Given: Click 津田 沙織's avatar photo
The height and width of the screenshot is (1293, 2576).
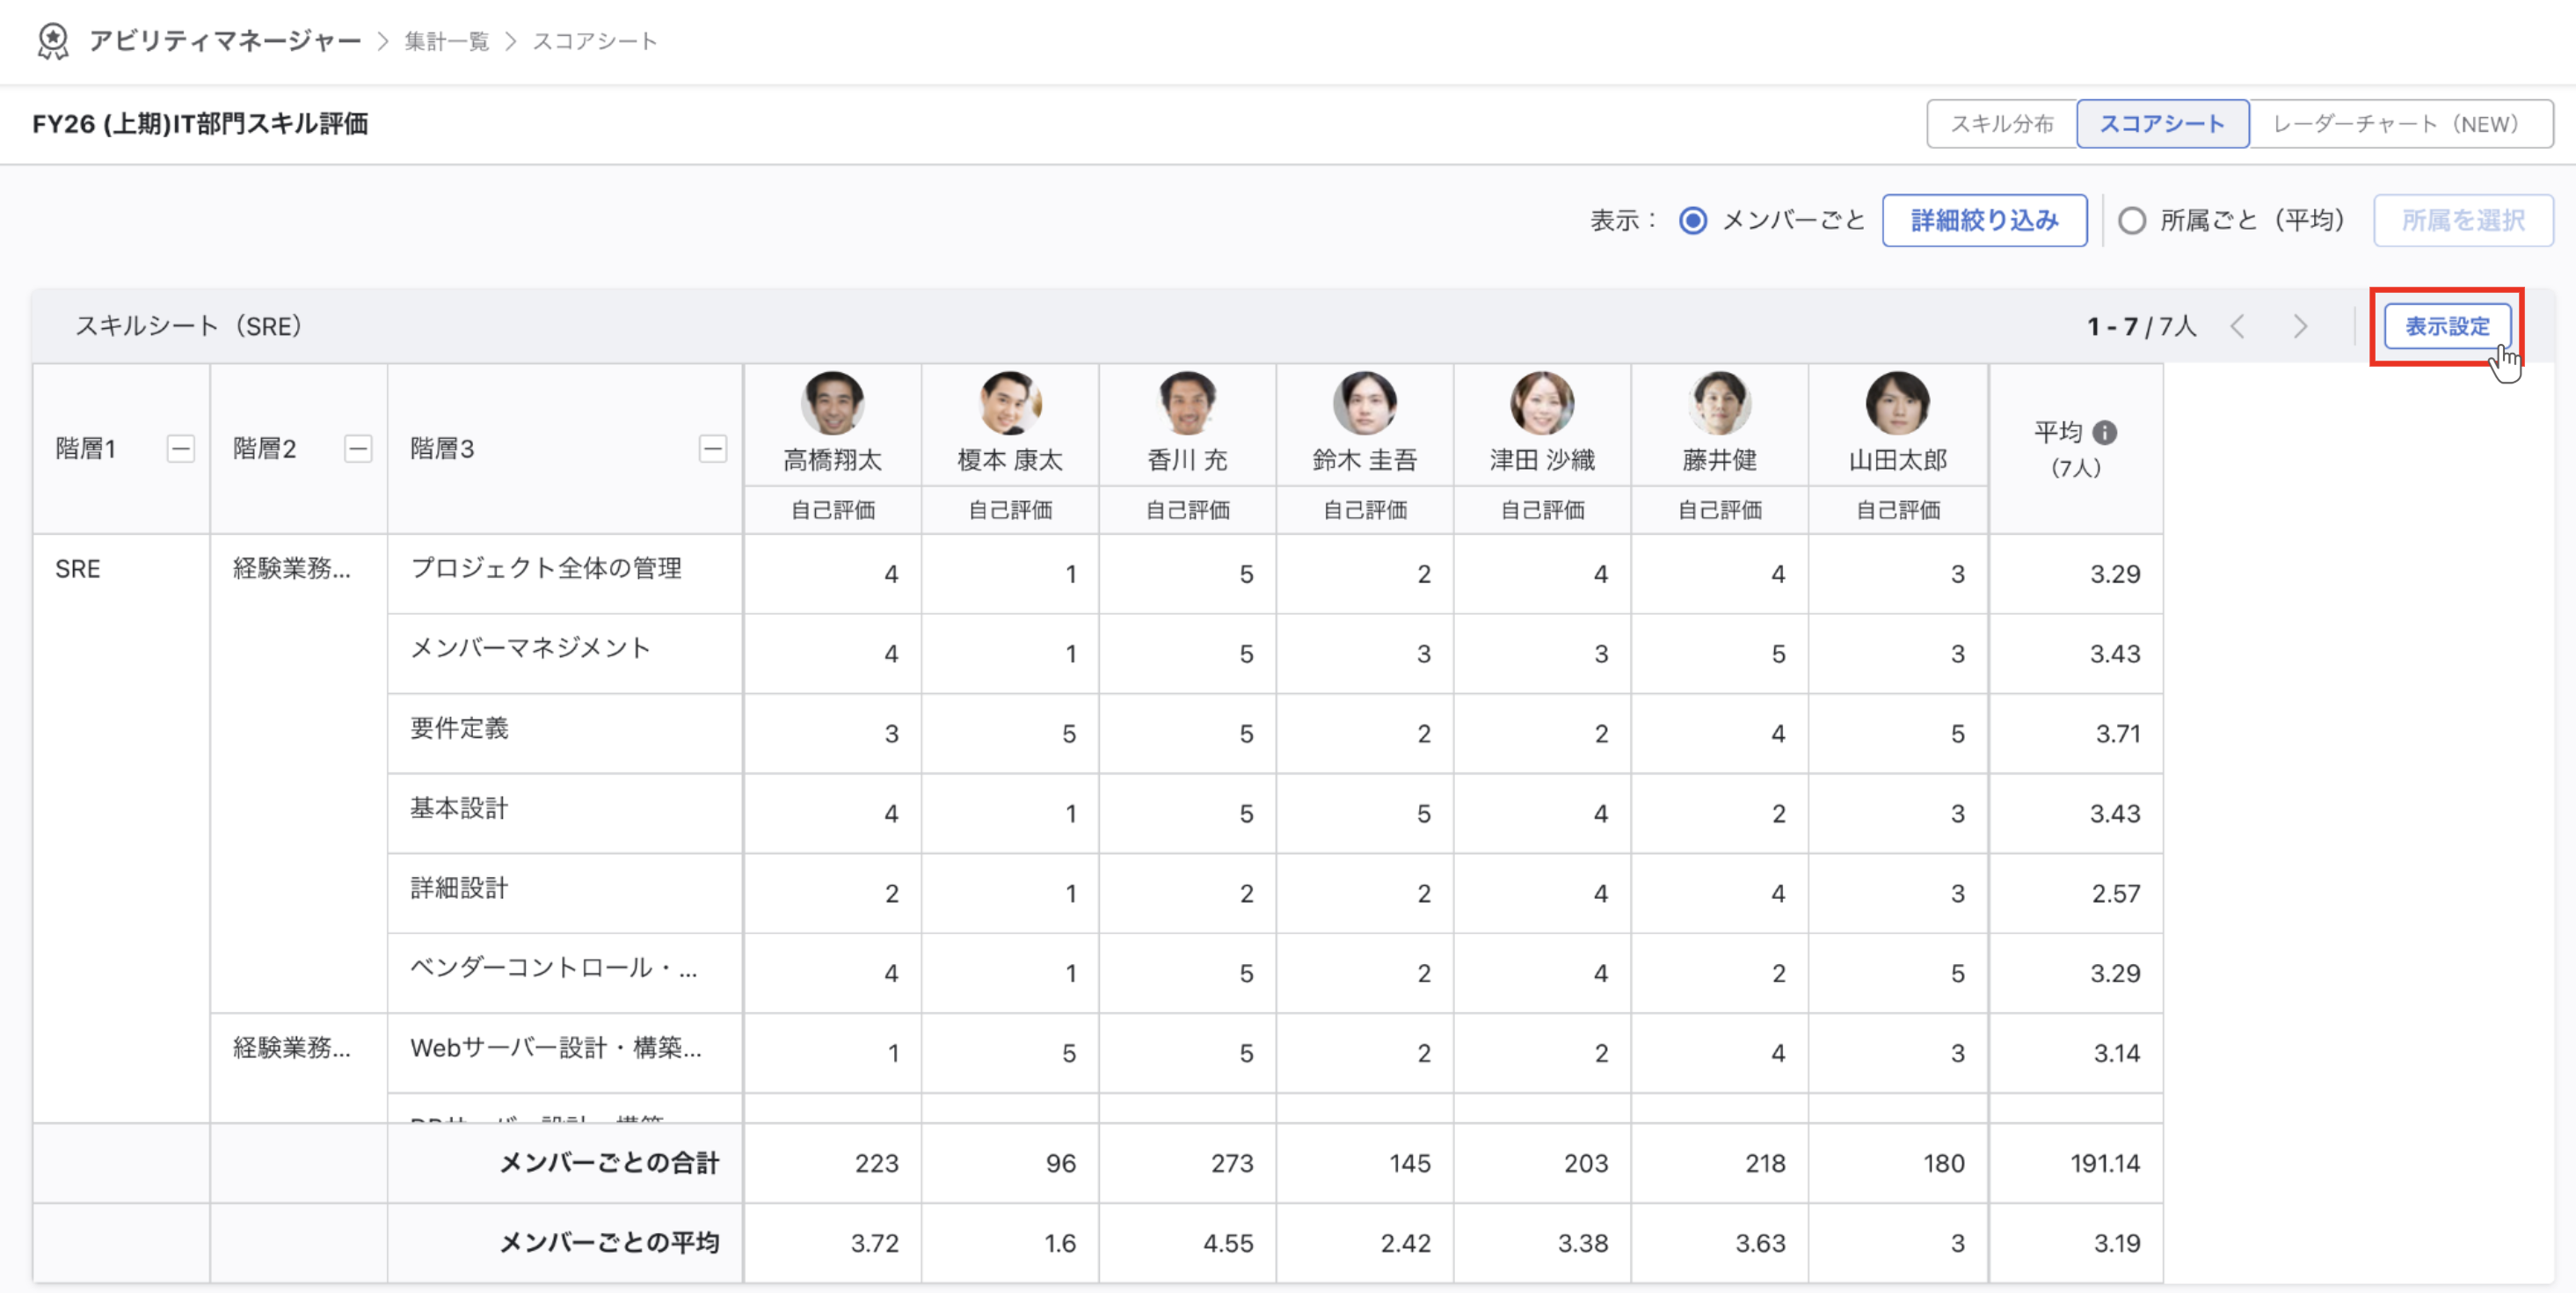Looking at the screenshot, I should (1542, 404).
